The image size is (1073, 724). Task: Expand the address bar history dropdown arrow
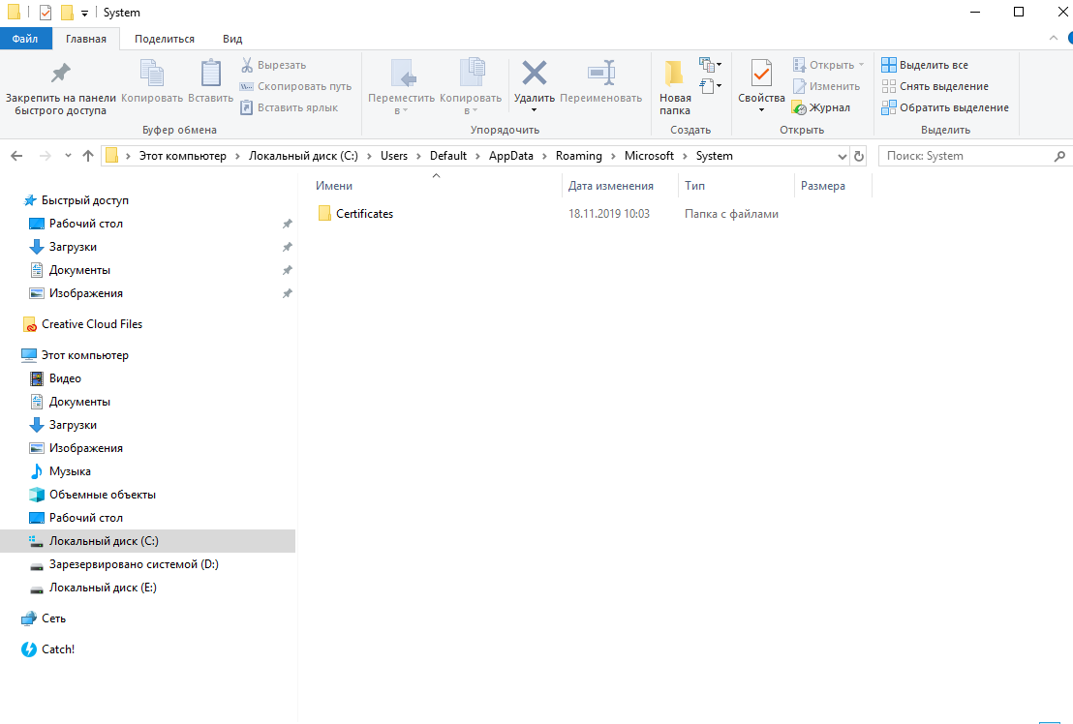[x=842, y=156]
